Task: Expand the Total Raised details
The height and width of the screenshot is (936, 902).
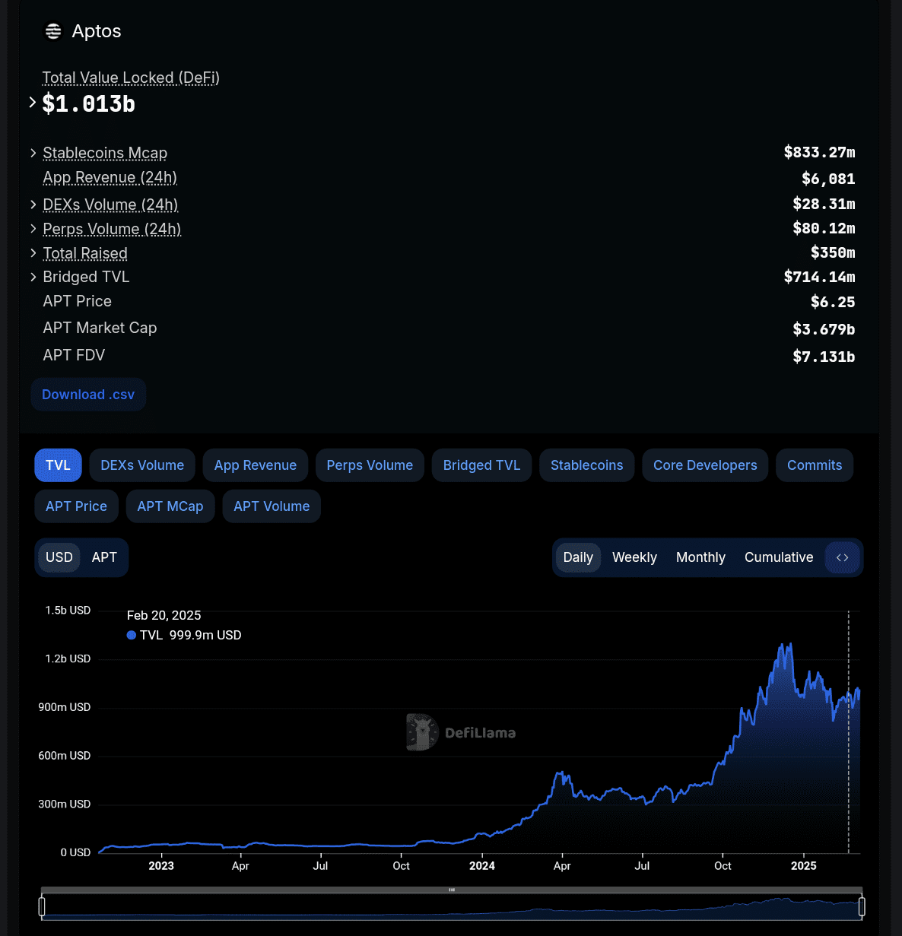Action: (33, 253)
